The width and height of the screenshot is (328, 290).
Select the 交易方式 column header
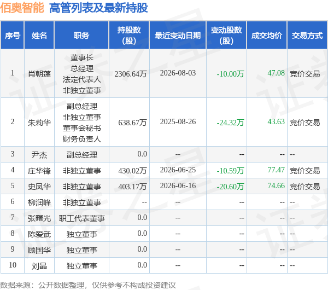pyautogui.click(x=307, y=36)
